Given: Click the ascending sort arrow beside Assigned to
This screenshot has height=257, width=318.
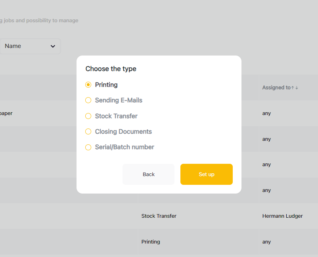Looking at the screenshot, I should (x=293, y=88).
